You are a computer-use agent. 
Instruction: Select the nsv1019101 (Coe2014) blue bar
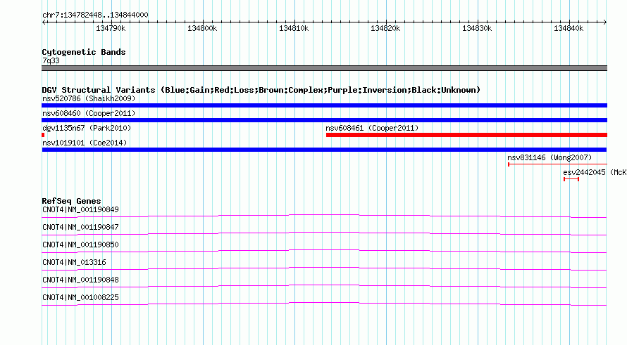(x=324, y=150)
